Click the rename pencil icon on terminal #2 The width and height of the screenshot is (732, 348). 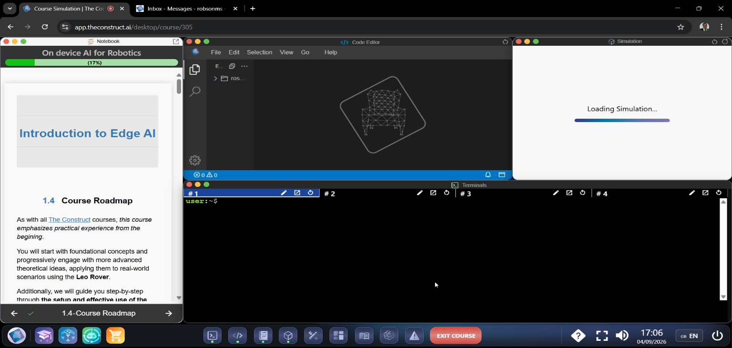pos(419,193)
